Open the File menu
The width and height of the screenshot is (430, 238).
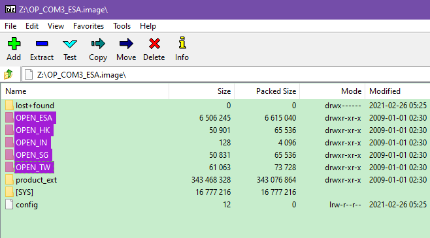tap(10, 26)
